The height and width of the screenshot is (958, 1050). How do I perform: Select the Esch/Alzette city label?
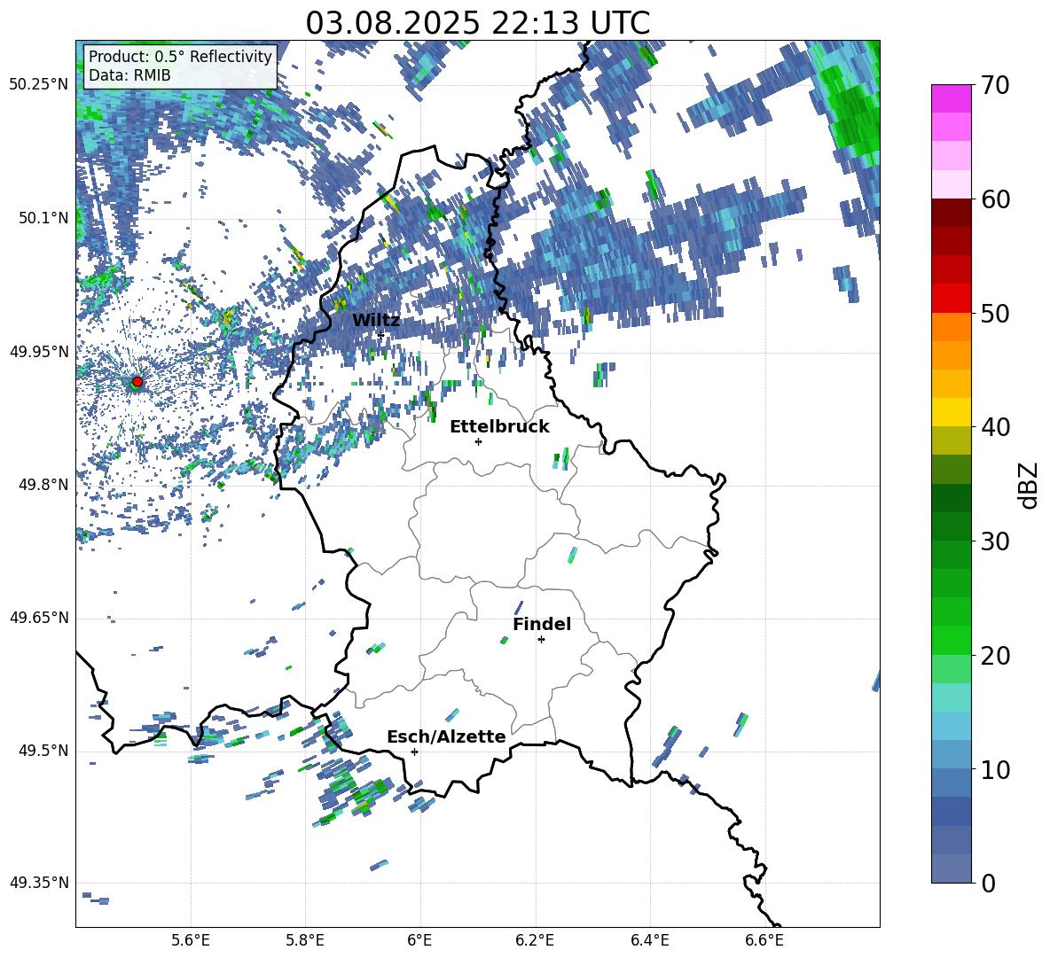(446, 737)
